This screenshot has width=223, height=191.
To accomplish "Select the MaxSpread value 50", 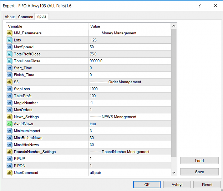I will (x=92, y=47).
